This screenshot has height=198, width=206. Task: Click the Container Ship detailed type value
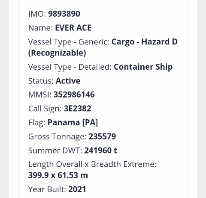pos(143,67)
